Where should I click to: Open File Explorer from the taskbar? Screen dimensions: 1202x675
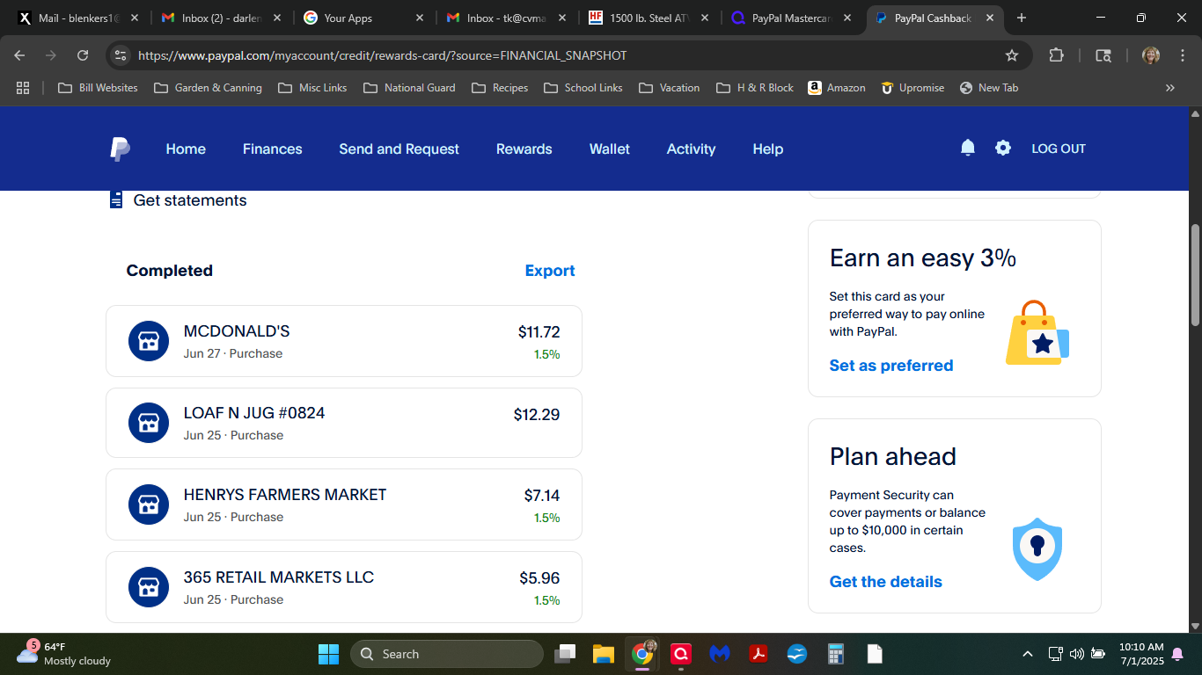(603, 654)
